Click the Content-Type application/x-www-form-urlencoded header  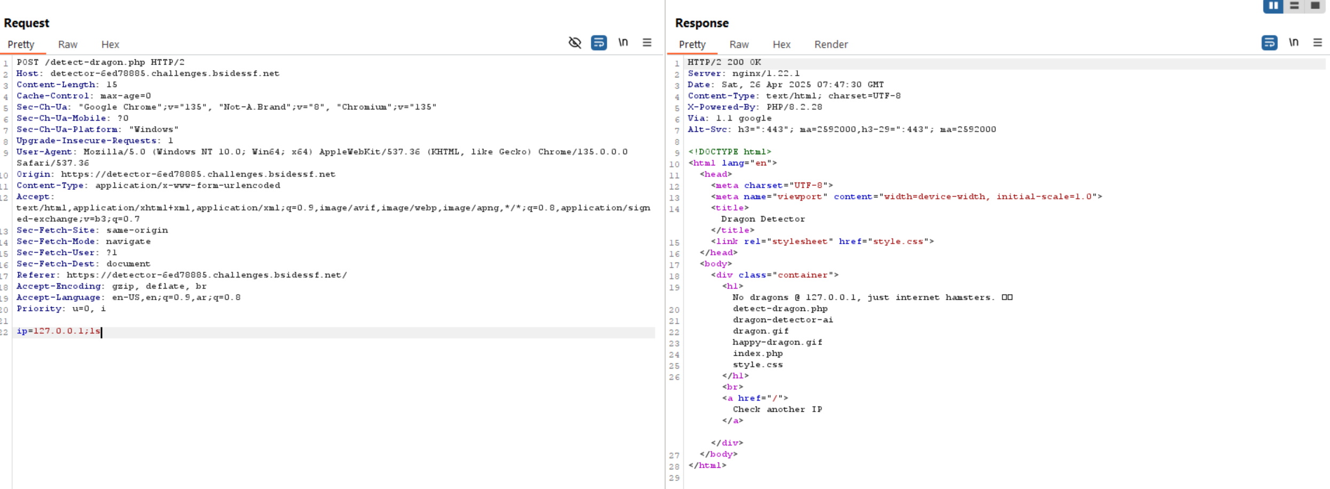pyautogui.click(x=148, y=186)
